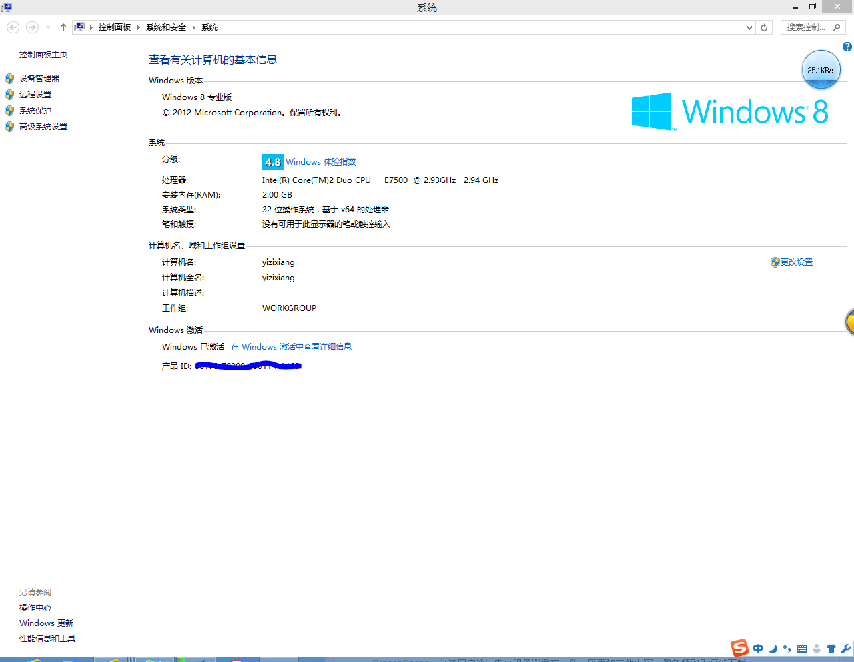Image resolution: width=854 pixels, height=662 pixels.
Task: Refresh the address bar location
Action: coord(764,27)
